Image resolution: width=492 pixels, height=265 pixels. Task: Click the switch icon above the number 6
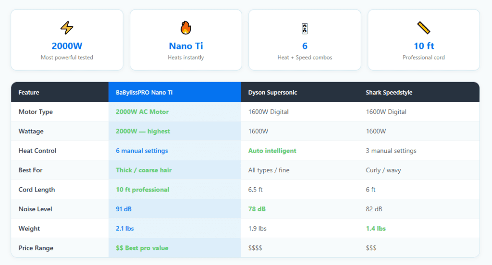click(x=305, y=28)
